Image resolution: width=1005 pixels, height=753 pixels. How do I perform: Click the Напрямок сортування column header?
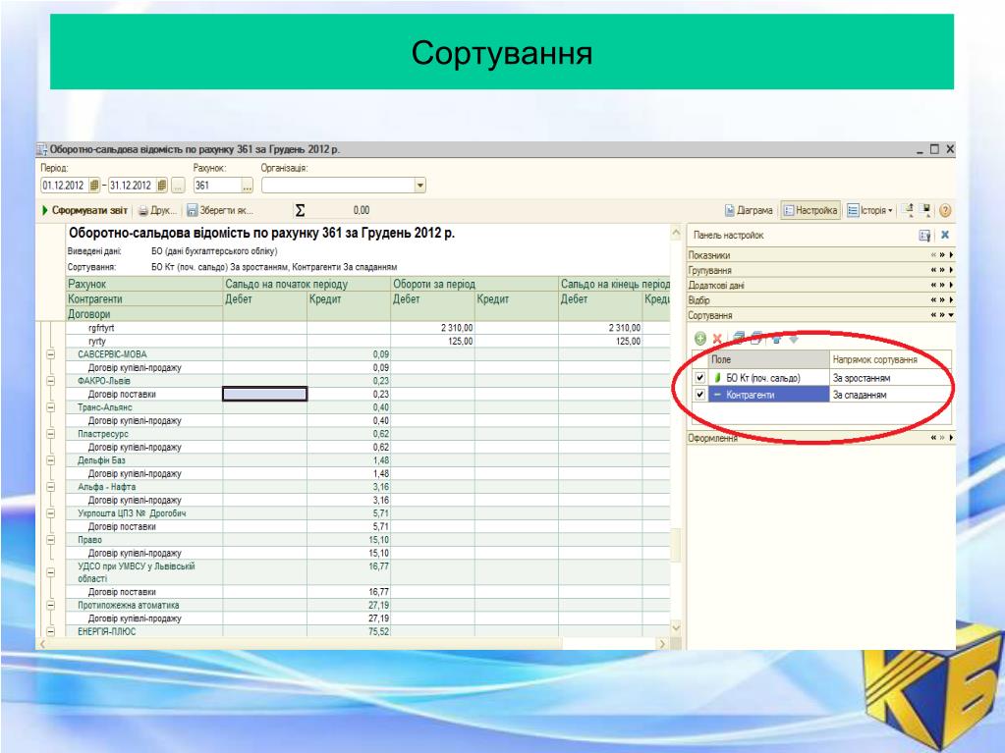click(890, 360)
